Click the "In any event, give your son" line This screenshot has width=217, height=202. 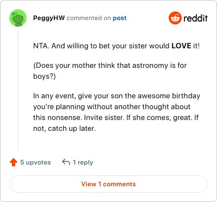point(117,96)
